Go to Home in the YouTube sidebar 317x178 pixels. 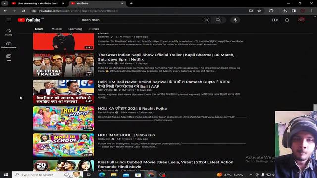coord(9,32)
